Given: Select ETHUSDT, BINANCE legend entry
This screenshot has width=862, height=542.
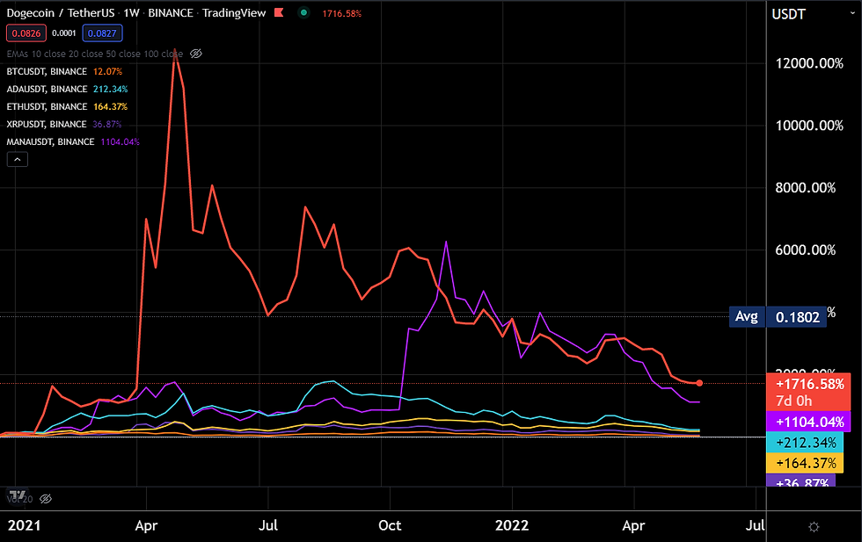Looking at the screenshot, I should [x=47, y=106].
